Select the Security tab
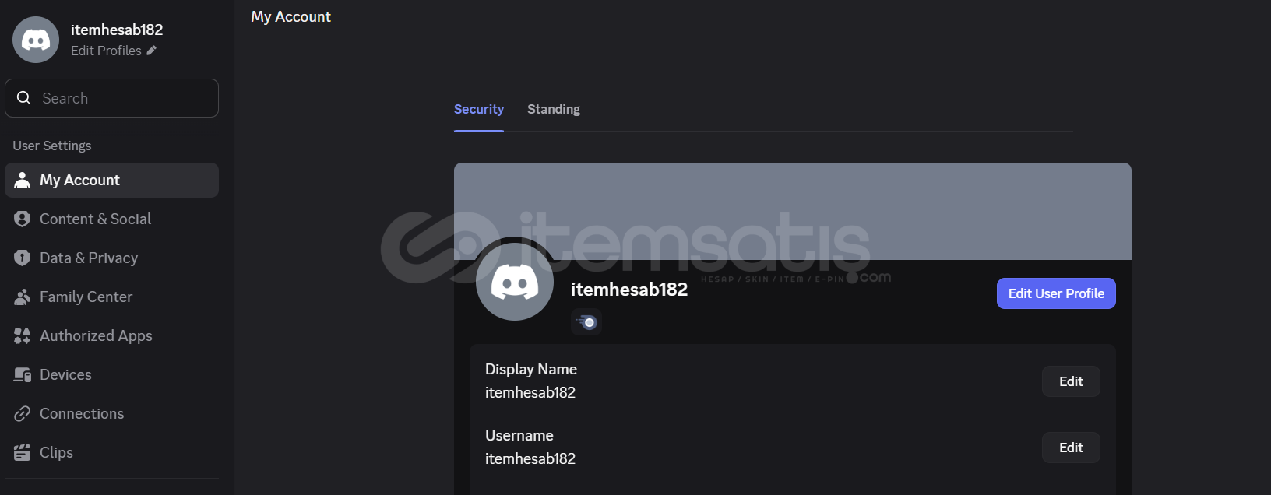The image size is (1271, 495). point(479,109)
